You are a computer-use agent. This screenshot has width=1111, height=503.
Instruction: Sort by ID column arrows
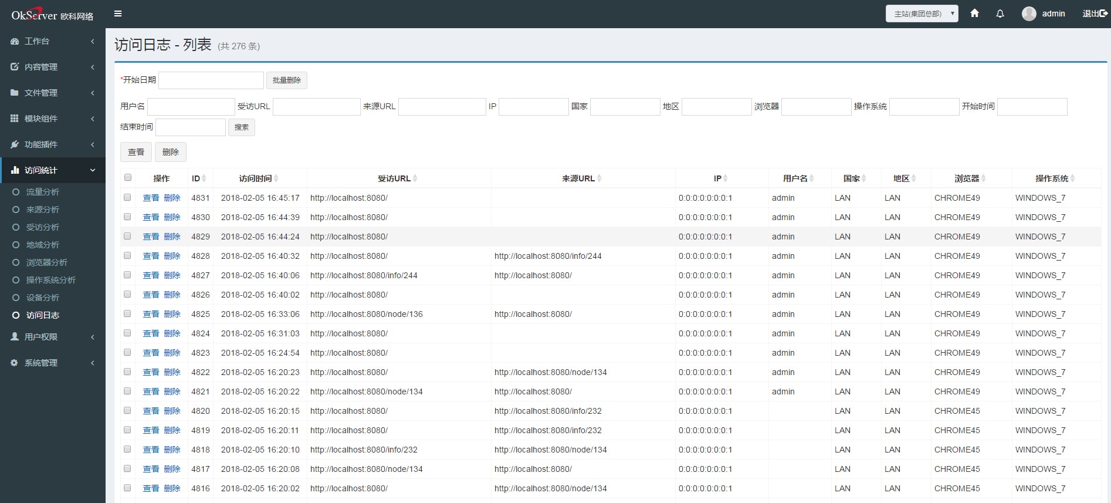click(x=204, y=178)
